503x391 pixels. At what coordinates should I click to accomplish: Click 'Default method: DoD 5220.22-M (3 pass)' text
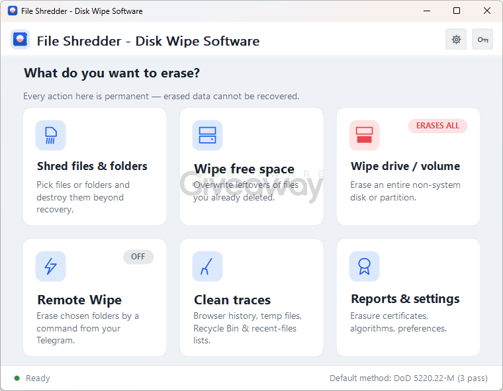pyautogui.click(x=409, y=378)
